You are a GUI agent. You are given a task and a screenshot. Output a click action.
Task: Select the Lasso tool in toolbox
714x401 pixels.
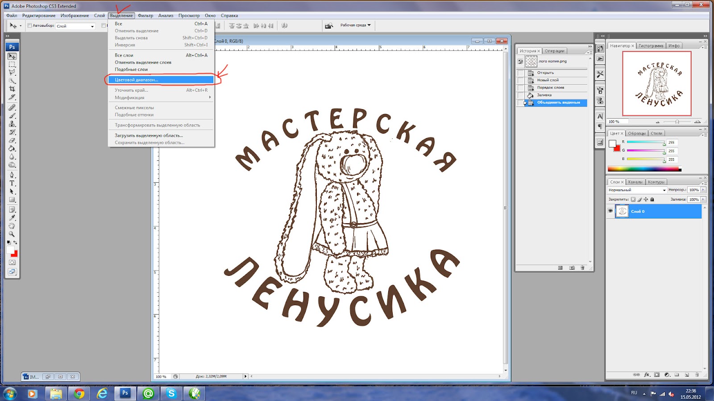pos(12,72)
